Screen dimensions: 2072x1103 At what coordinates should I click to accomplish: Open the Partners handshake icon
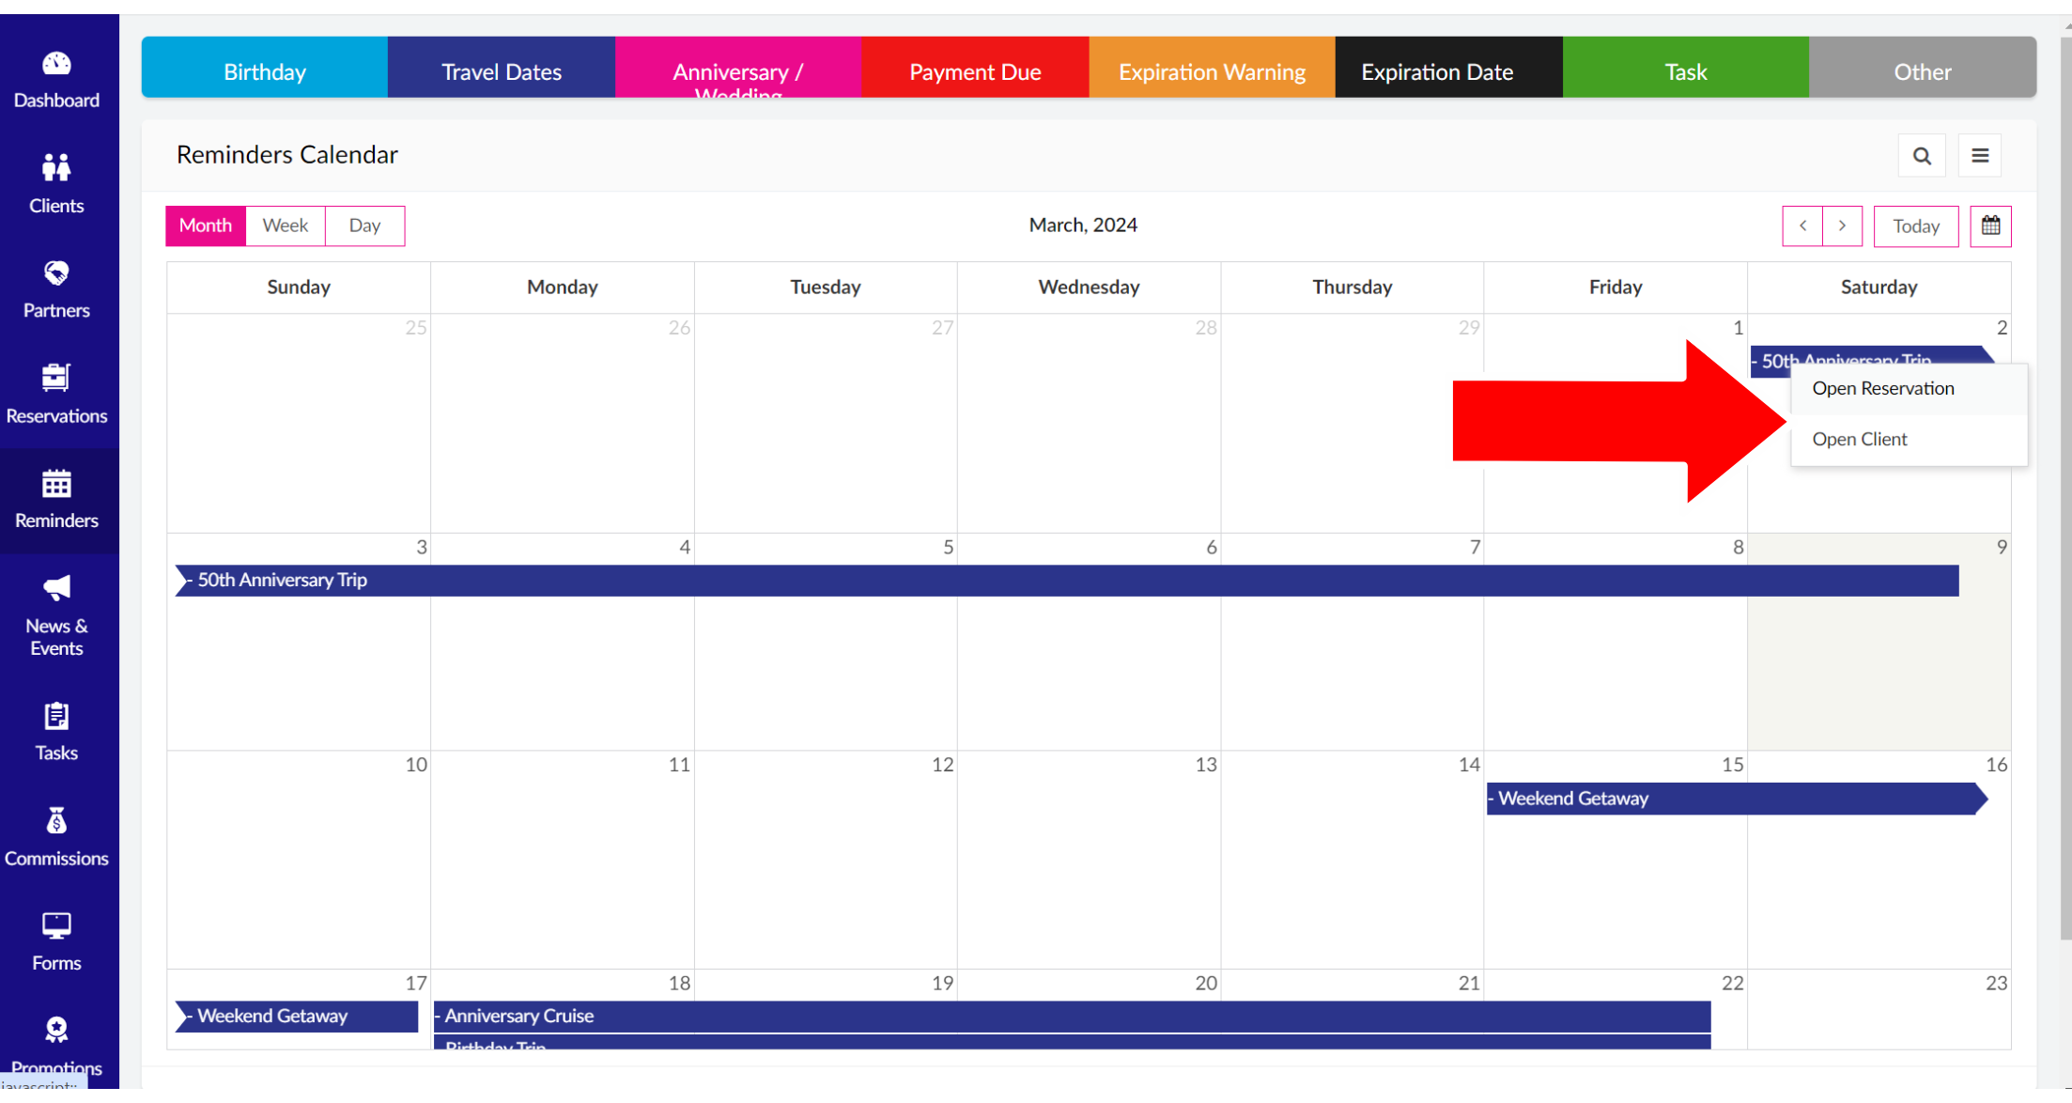(x=56, y=273)
